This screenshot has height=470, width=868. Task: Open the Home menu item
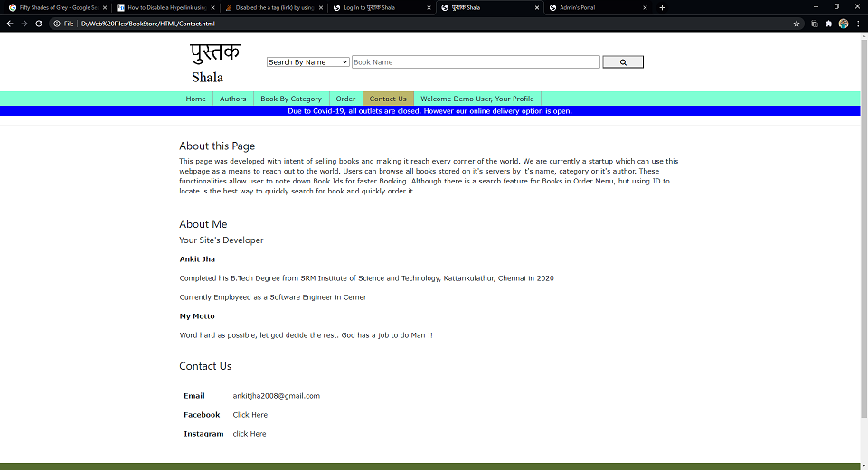196,99
